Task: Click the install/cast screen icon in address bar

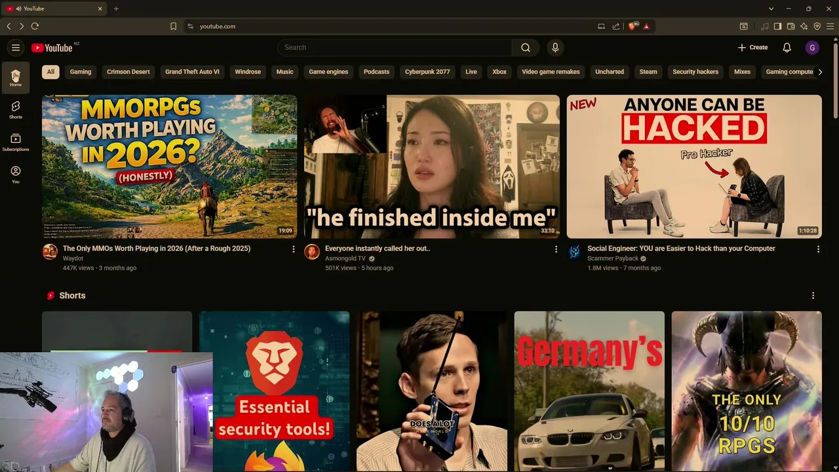Action: point(601,26)
